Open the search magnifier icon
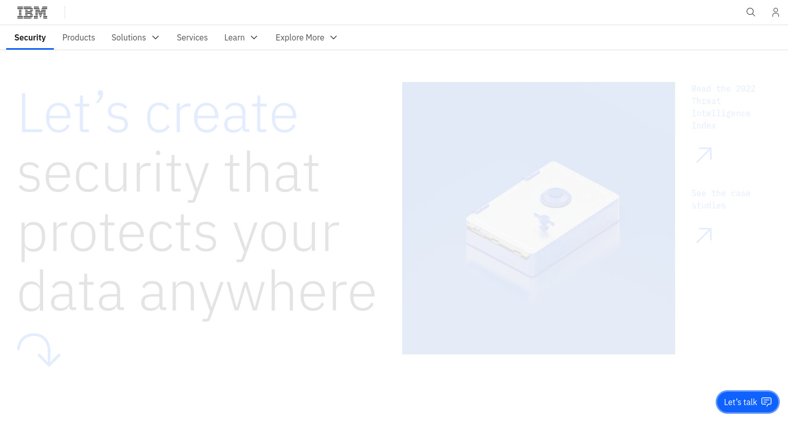 [x=751, y=12]
